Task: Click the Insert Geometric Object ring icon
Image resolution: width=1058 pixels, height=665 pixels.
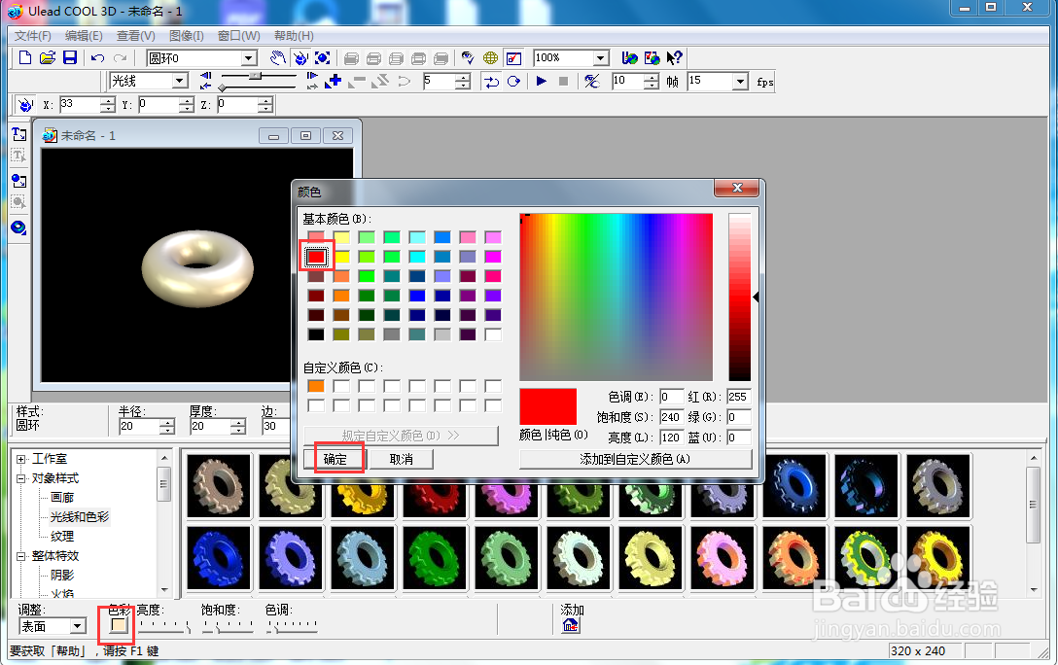Action: (x=18, y=227)
